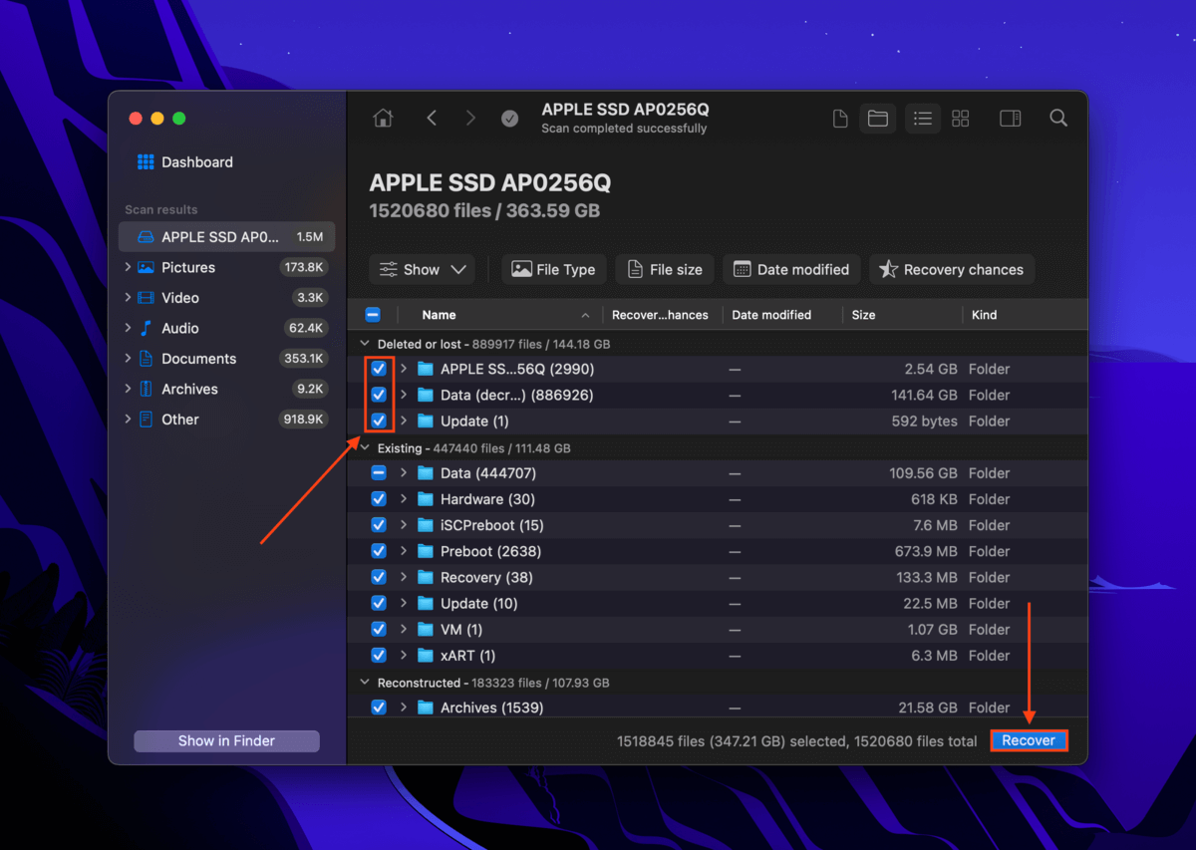Click the scan completed checkmark icon
Screen dimensions: 1196x850
click(509, 119)
